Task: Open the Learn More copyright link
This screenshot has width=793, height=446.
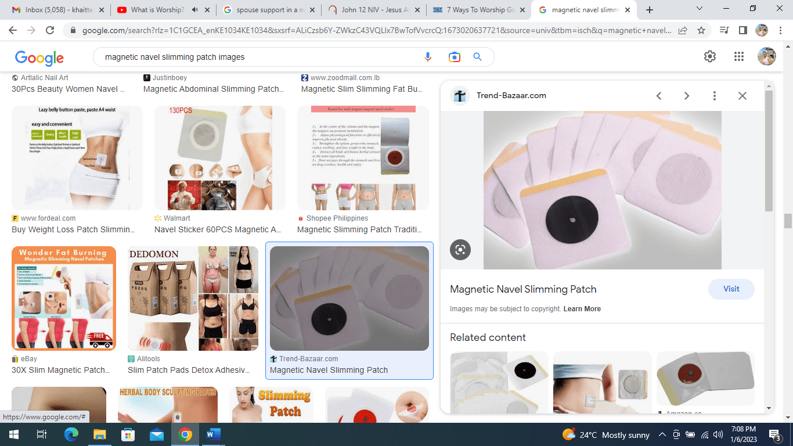Action: click(x=582, y=309)
